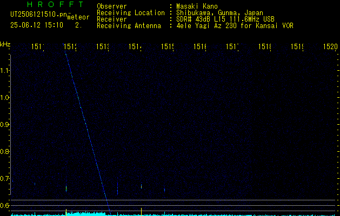340x216 pixels.
Task: Click the observer name Masaki Kano
Action: pyautogui.click(x=197, y=6)
